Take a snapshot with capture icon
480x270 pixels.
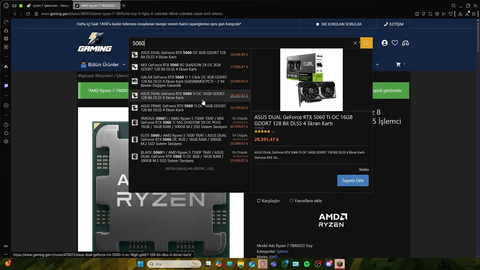[430, 14]
